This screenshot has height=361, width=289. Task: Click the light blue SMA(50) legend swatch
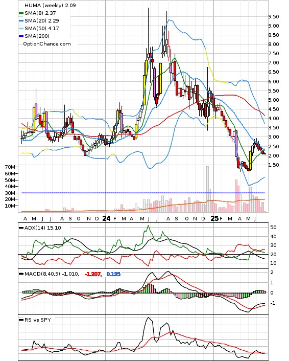21,29
